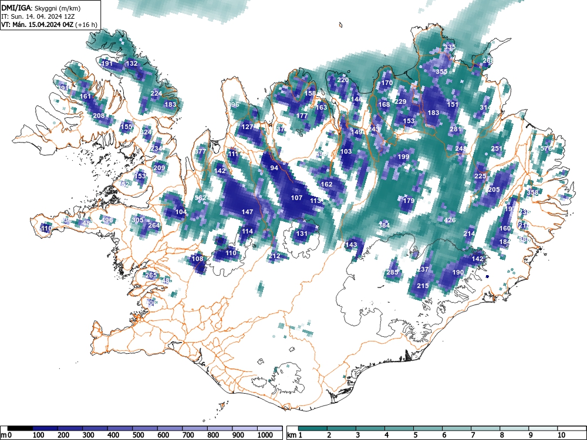Select the 131 value inside the glacier outline

(302, 233)
